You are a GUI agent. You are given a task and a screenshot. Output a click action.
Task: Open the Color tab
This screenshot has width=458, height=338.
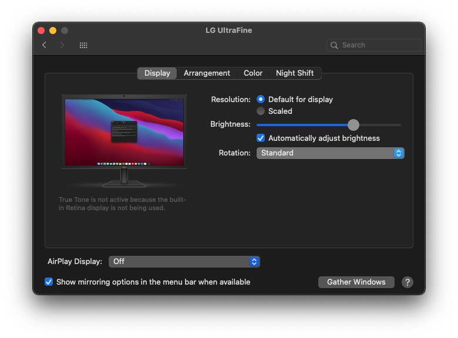(x=253, y=73)
